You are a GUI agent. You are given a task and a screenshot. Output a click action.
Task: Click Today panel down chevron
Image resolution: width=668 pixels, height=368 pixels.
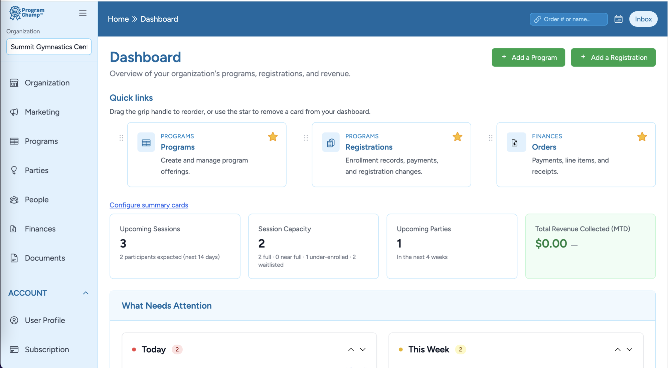tap(363, 350)
